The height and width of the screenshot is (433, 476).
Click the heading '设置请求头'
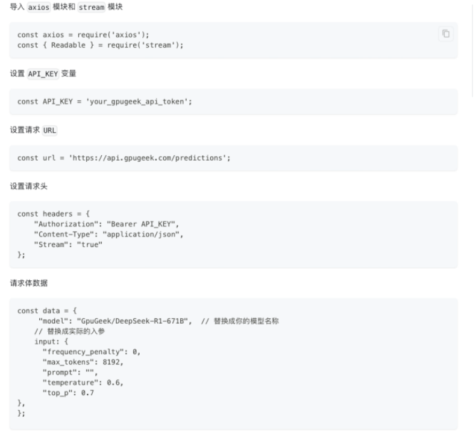(x=28, y=186)
